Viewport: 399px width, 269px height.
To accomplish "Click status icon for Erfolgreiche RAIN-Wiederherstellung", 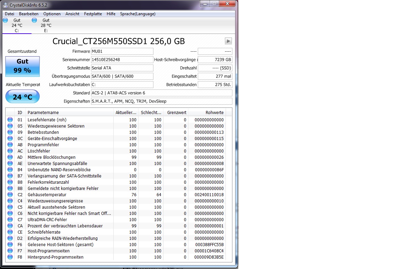I will pos(10,238).
